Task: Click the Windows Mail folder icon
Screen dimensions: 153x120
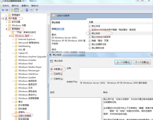Action: click(x=16, y=64)
